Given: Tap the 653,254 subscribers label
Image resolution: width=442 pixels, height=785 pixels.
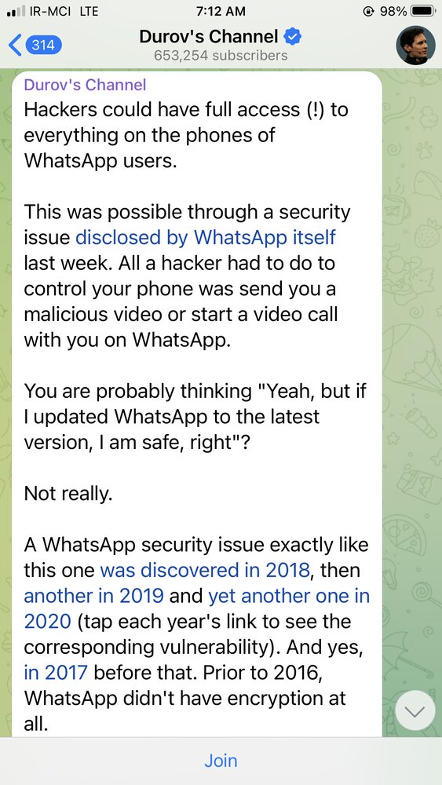Looking at the screenshot, I should (221, 55).
